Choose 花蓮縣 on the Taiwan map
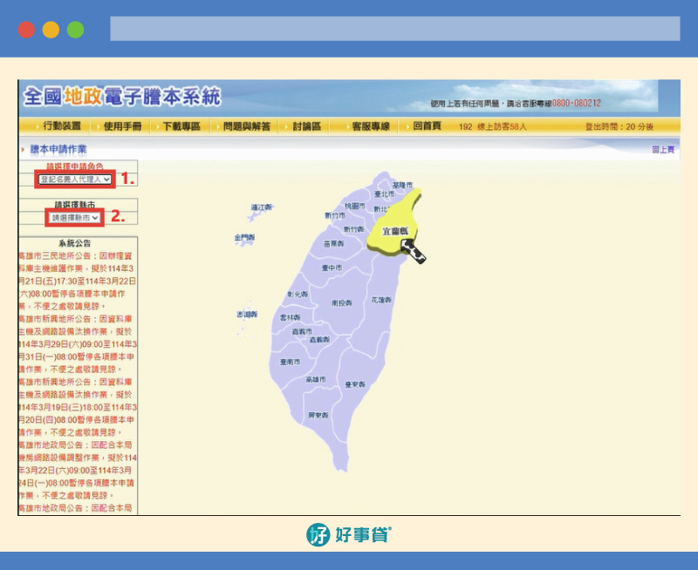The image size is (698, 570). 380,299
